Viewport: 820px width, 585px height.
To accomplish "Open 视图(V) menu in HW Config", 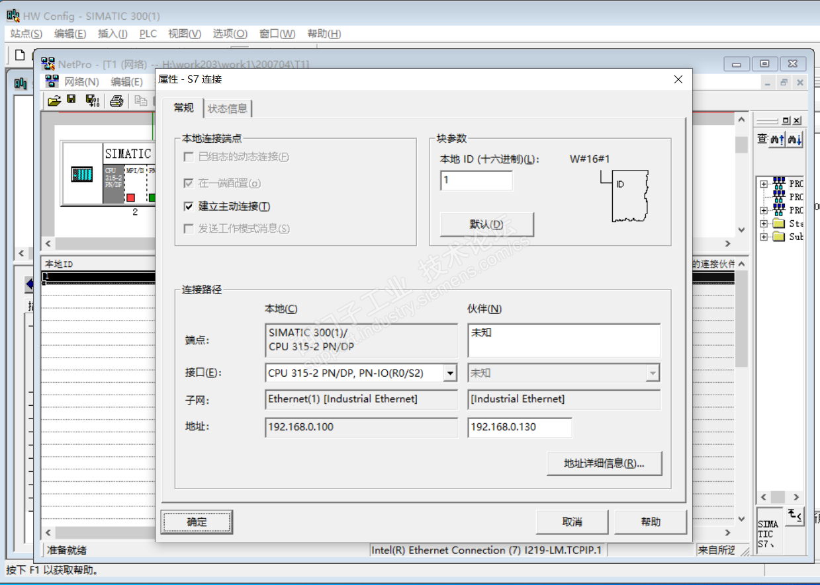I will [185, 34].
